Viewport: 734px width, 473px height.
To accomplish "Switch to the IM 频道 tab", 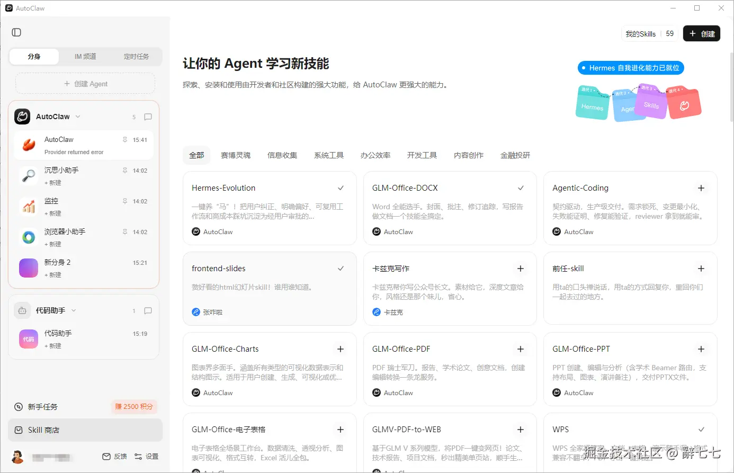I will [x=85, y=57].
